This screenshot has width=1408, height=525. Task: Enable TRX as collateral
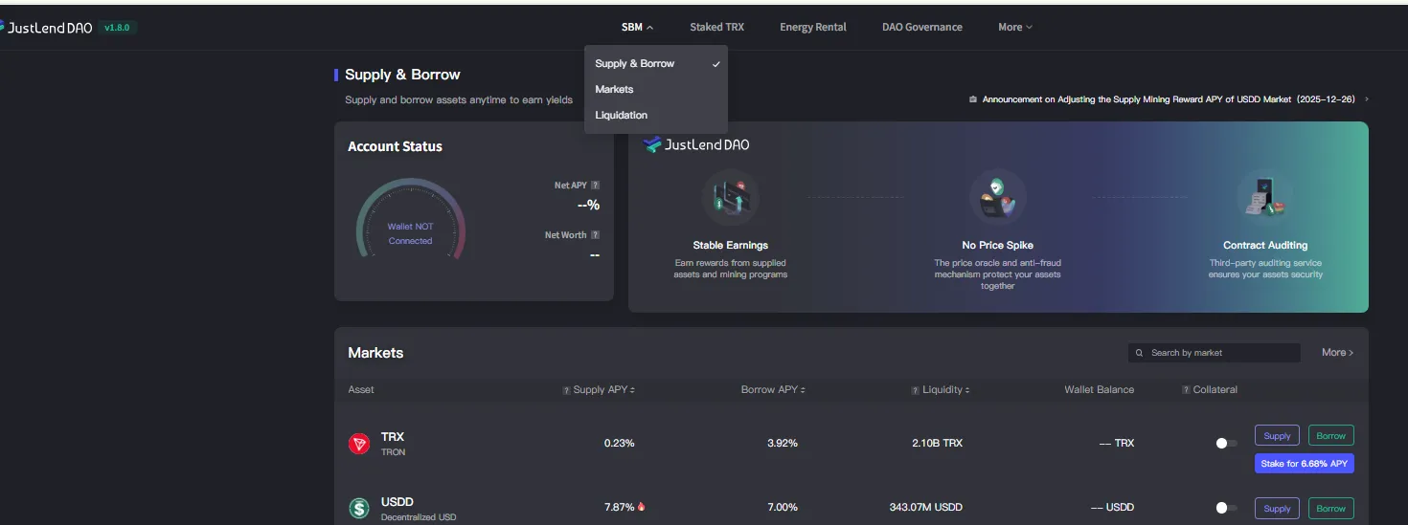(x=1226, y=444)
